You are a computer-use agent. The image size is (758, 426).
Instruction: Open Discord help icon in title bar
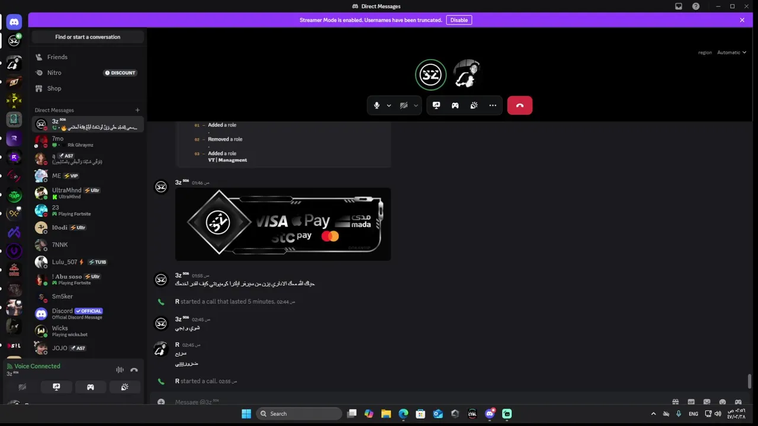pos(696,7)
